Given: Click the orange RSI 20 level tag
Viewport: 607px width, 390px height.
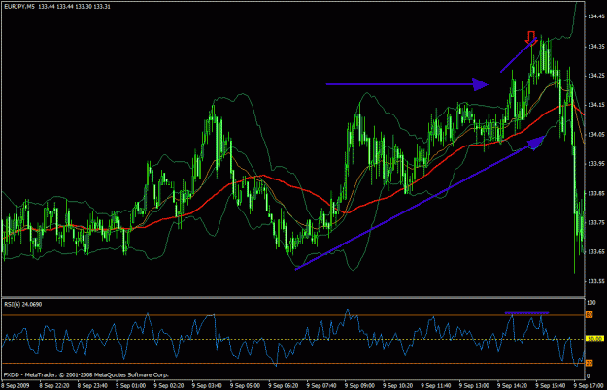Looking at the screenshot, I should pyautogui.click(x=589, y=363).
